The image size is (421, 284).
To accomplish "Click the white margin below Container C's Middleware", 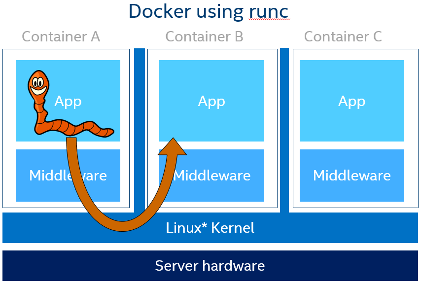I will tap(352, 205).
